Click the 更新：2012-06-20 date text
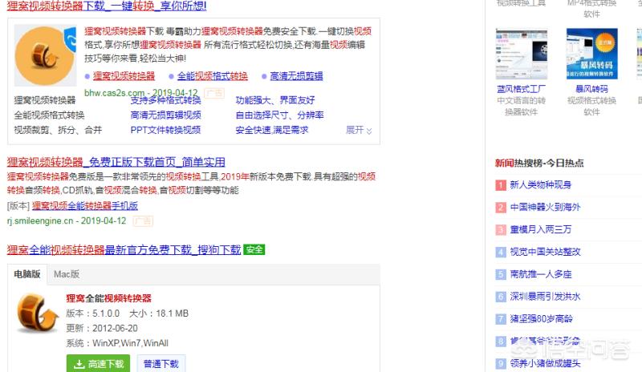This screenshot has height=372, width=642. 102,328
